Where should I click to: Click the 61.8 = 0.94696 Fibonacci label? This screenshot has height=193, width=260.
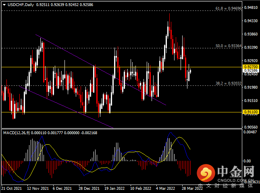228,8
